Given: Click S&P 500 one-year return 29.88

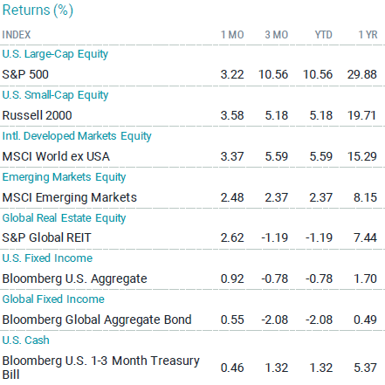Looking at the screenshot, I should [362, 74].
